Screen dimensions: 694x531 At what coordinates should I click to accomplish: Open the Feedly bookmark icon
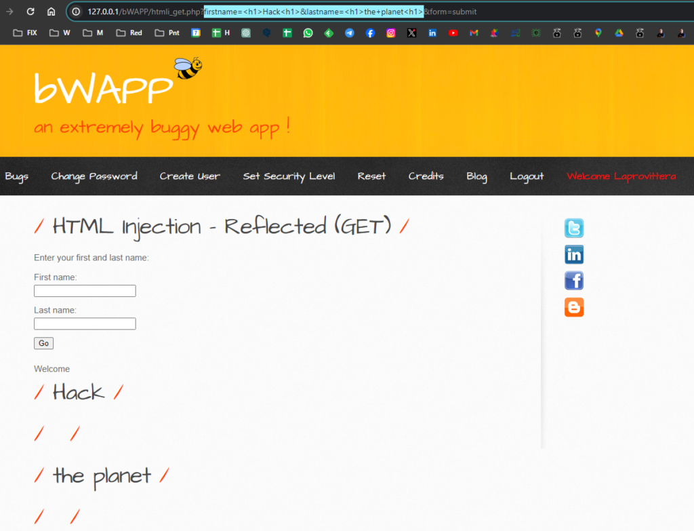click(329, 33)
